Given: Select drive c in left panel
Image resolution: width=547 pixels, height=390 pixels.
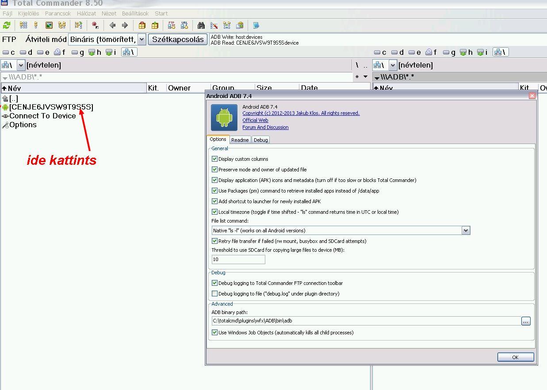Looking at the screenshot, I should coord(9,52).
